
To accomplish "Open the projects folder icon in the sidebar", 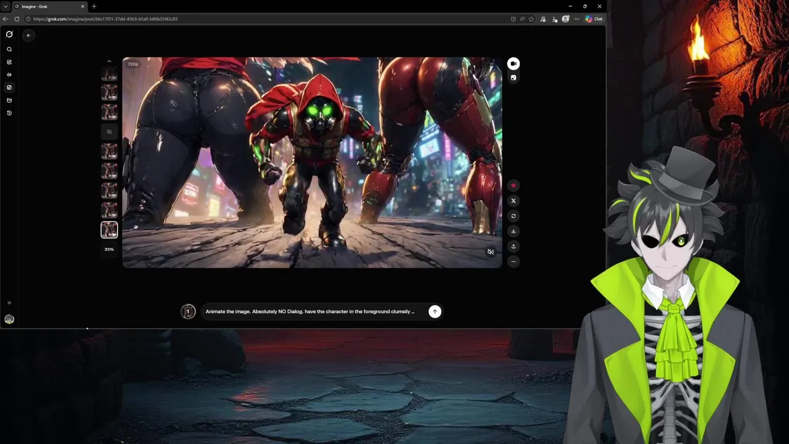I will (9, 100).
